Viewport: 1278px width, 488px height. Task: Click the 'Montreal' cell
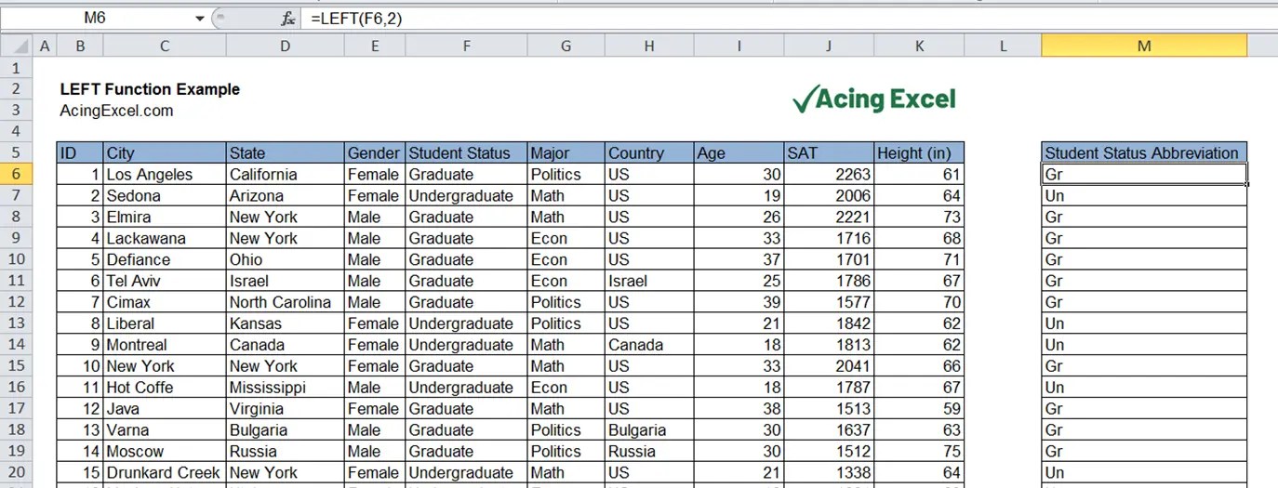click(x=165, y=345)
